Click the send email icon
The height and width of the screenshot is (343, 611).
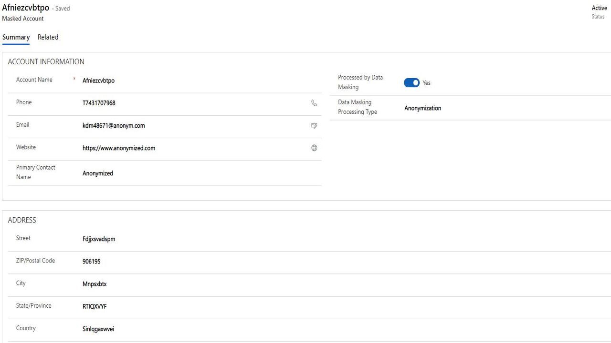click(314, 126)
